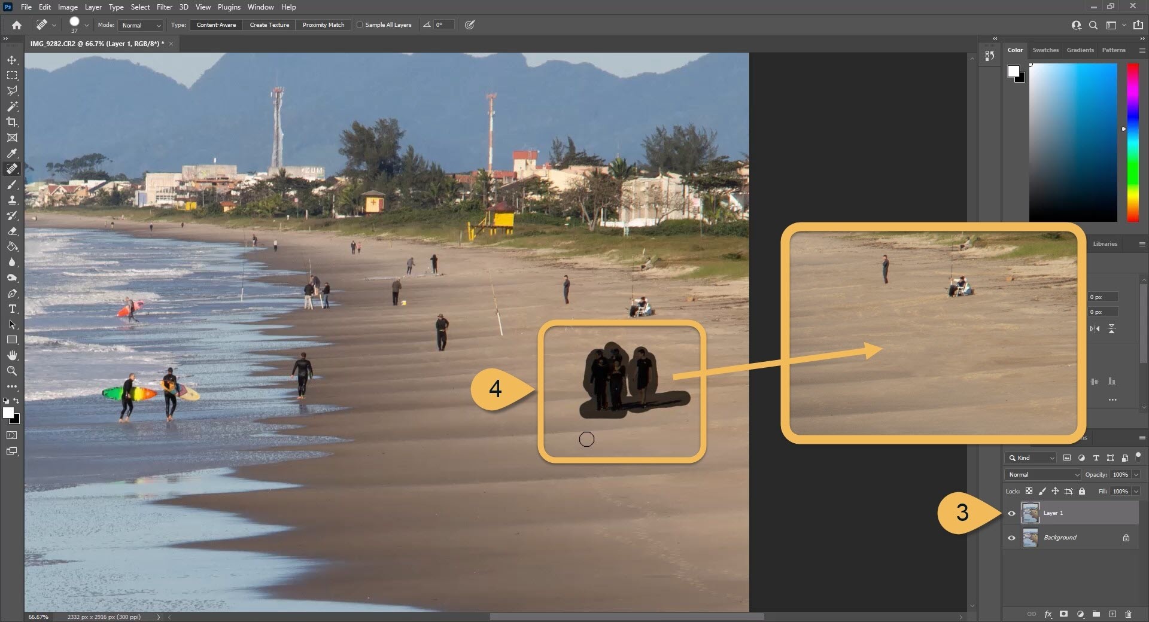Image resolution: width=1149 pixels, height=622 pixels.
Task: Add a layer style with fx icon
Action: point(1048,614)
